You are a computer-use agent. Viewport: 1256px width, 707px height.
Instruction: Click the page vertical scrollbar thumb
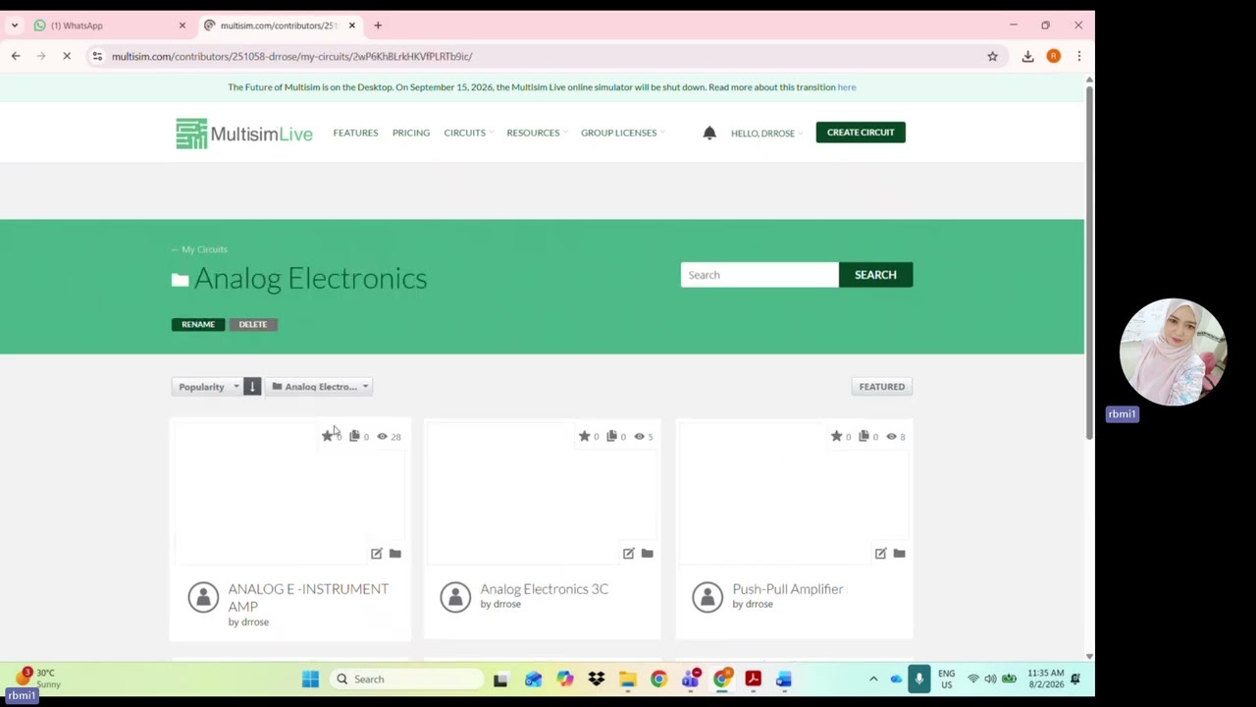[1089, 262]
